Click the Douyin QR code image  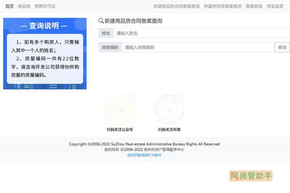pos(169,110)
